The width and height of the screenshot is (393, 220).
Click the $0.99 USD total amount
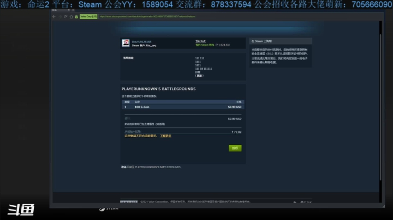[235, 119]
